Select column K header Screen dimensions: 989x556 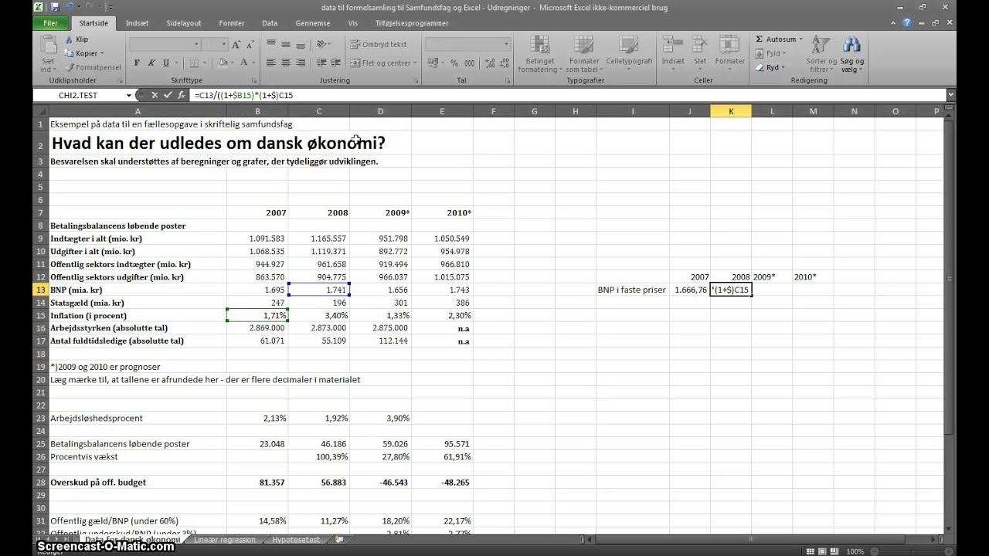pyautogui.click(x=731, y=111)
